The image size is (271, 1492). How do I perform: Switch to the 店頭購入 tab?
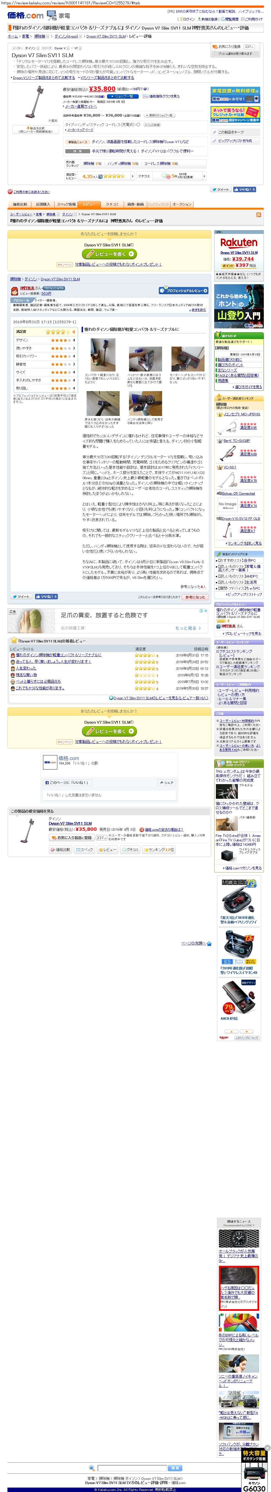pyautogui.click(x=43, y=204)
